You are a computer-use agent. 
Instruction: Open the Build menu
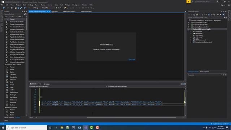[x=25, y=5]
